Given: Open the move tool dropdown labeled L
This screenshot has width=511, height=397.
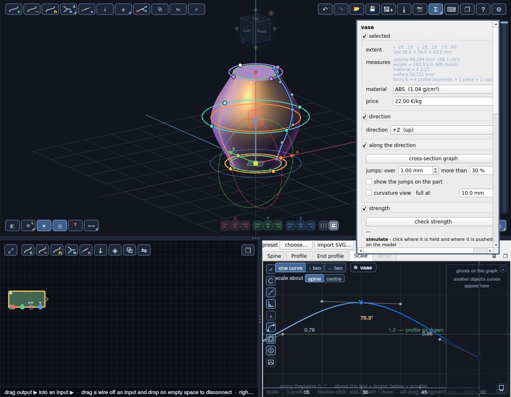Looking at the screenshot, I should tap(28, 226).
